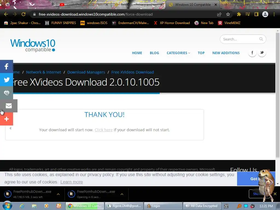
Task: Open the media player taskbar icon
Action: [x=46, y=206]
